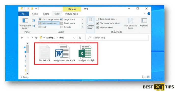Click the Examp... breadcrumb folder
This screenshot has height=92, width=175.
pyautogui.click(x=51, y=38)
